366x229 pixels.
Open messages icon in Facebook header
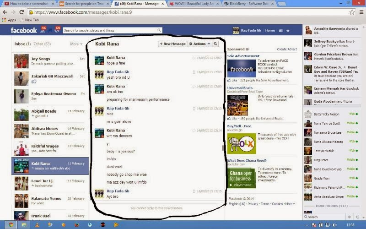pyautogui.click(x=50, y=30)
